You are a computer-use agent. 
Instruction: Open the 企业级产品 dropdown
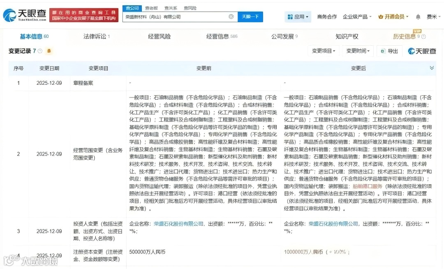pyautogui.click(x=357, y=17)
